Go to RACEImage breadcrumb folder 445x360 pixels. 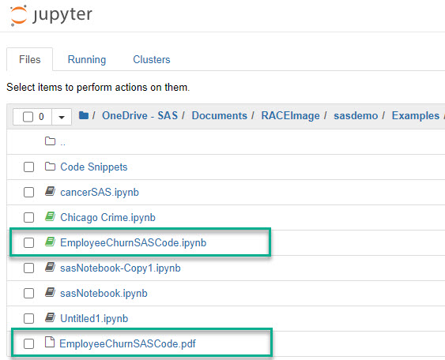coord(290,115)
